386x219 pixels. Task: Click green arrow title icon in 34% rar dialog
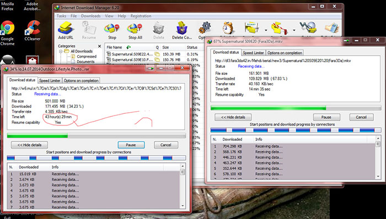coord(150,68)
